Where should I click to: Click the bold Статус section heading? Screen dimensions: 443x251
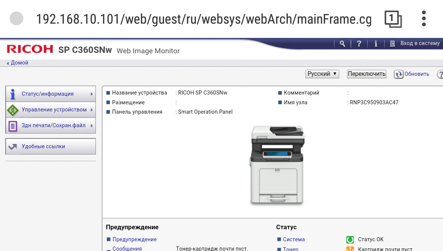point(286,227)
